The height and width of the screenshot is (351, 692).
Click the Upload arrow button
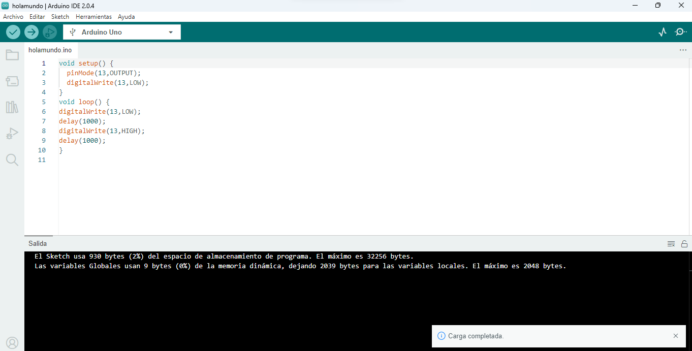(32, 32)
